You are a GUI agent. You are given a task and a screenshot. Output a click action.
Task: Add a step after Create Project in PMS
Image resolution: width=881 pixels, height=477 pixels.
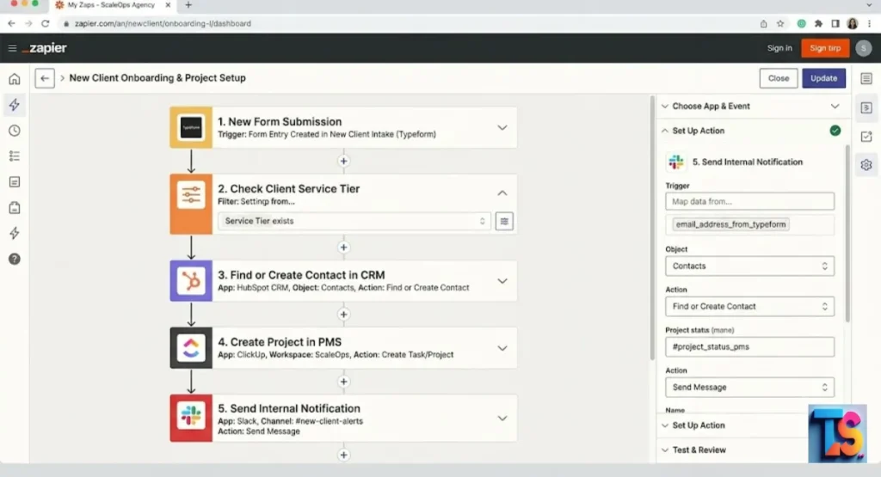coord(344,382)
